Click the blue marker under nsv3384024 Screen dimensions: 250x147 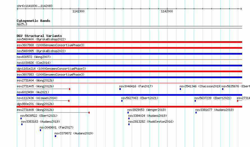coord(129,118)
